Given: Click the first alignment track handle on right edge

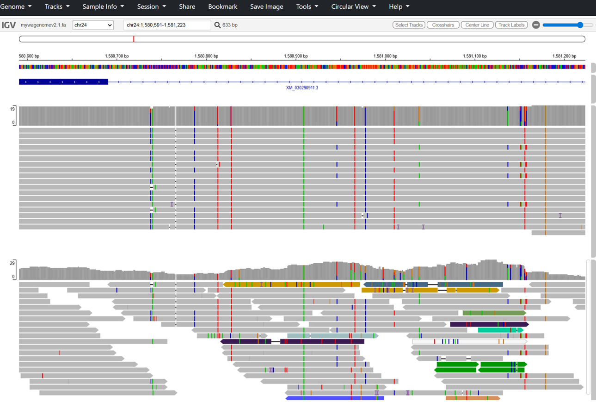Looking at the screenshot, I should (593, 180).
